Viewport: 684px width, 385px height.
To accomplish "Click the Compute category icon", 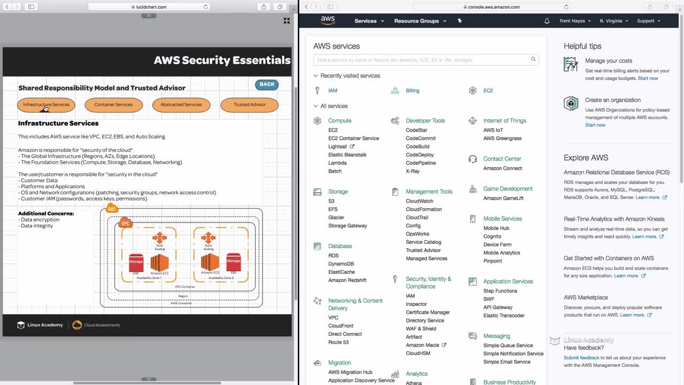I will click(x=317, y=121).
